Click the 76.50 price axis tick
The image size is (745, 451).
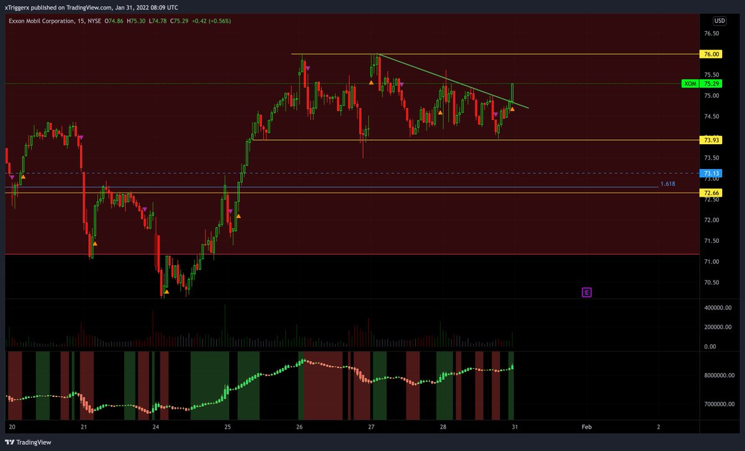[711, 33]
